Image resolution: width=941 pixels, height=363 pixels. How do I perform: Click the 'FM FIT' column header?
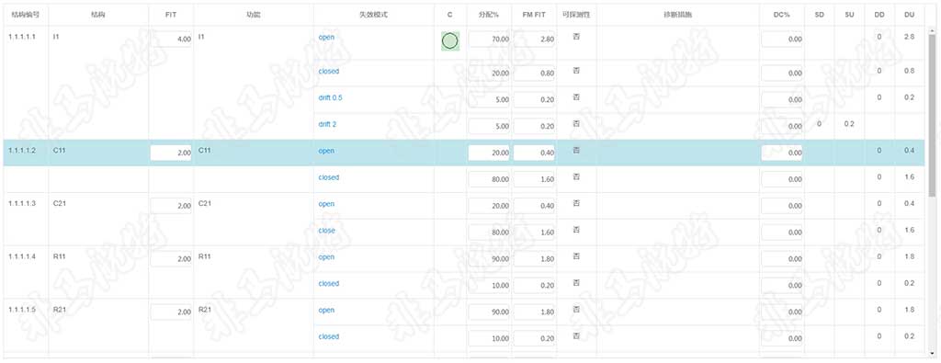pyautogui.click(x=534, y=15)
